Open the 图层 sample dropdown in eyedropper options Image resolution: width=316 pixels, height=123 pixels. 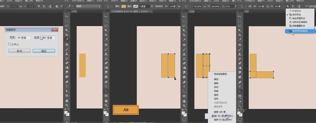[x=88, y=6]
